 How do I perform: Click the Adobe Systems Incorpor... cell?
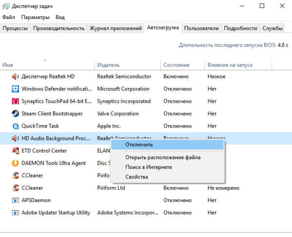click(128, 213)
